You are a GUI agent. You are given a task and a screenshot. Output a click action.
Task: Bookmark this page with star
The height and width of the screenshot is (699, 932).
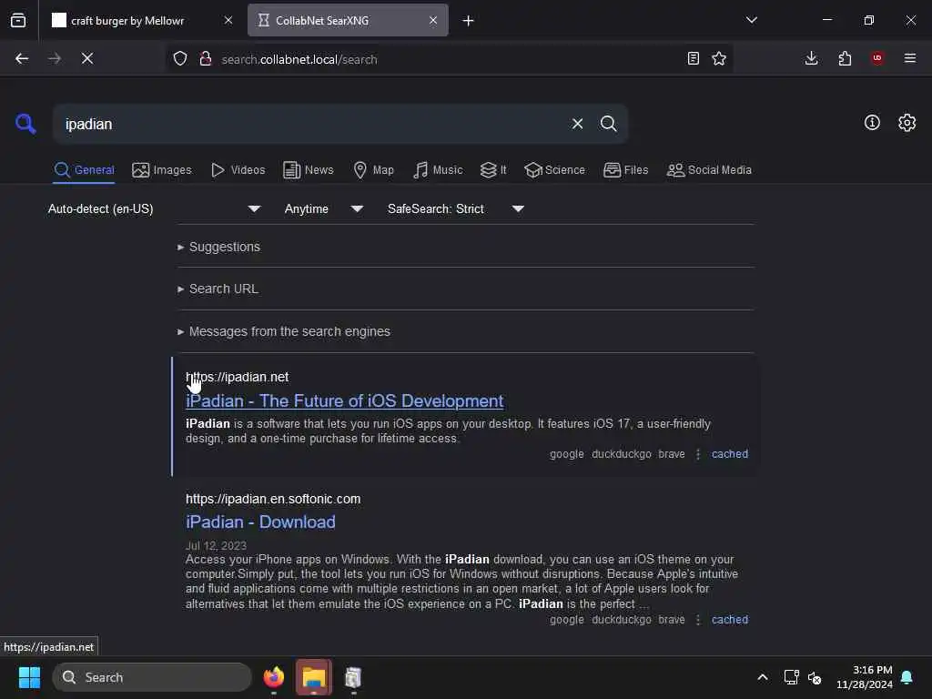click(719, 58)
